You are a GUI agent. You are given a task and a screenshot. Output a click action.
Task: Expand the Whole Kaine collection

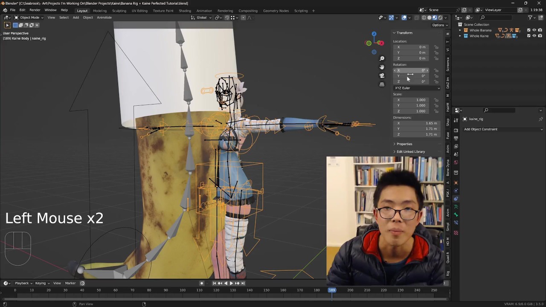(x=460, y=36)
